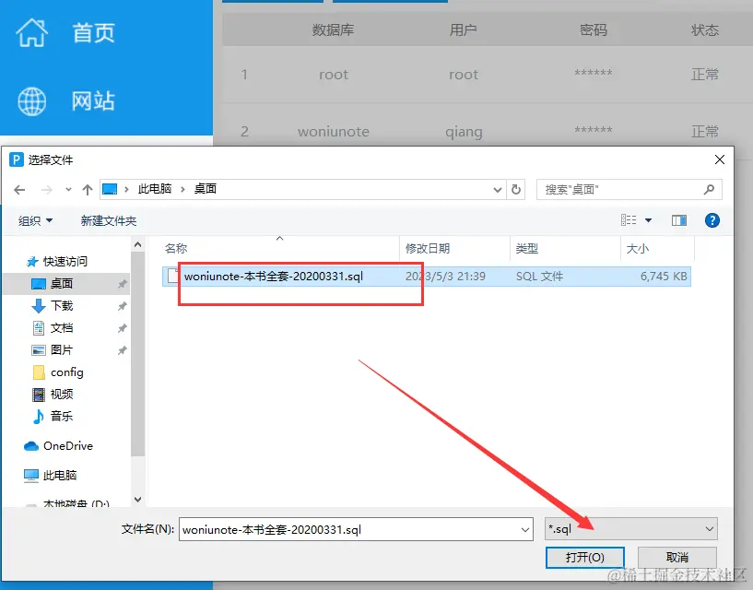The width and height of the screenshot is (753, 590).
Task: Search in the 搜索"桌面" field
Action: click(x=629, y=189)
